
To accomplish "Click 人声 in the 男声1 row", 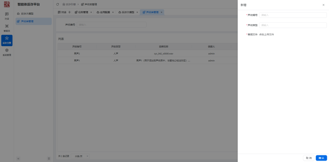I will pyautogui.click(x=116, y=61).
